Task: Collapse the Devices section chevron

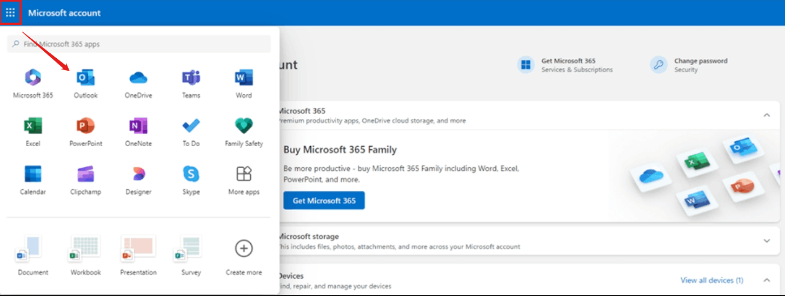Action: pos(767,280)
